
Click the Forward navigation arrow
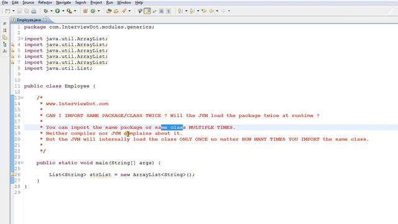click(223, 11)
